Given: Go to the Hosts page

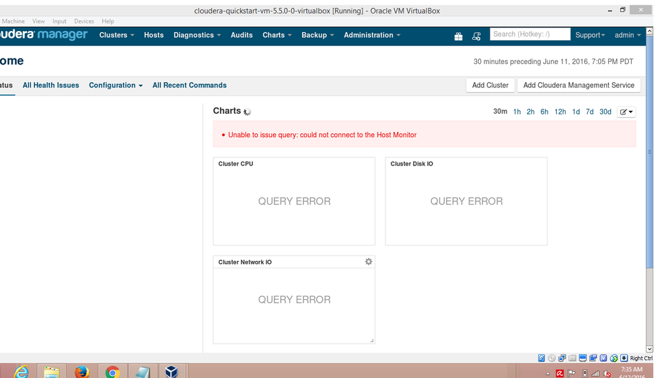Looking at the screenshot, I should coord(154,35).
